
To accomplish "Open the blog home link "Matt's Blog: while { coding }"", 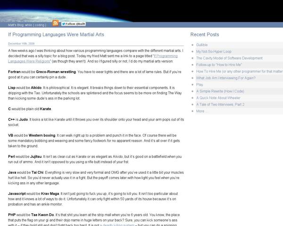I will (26, 24).
